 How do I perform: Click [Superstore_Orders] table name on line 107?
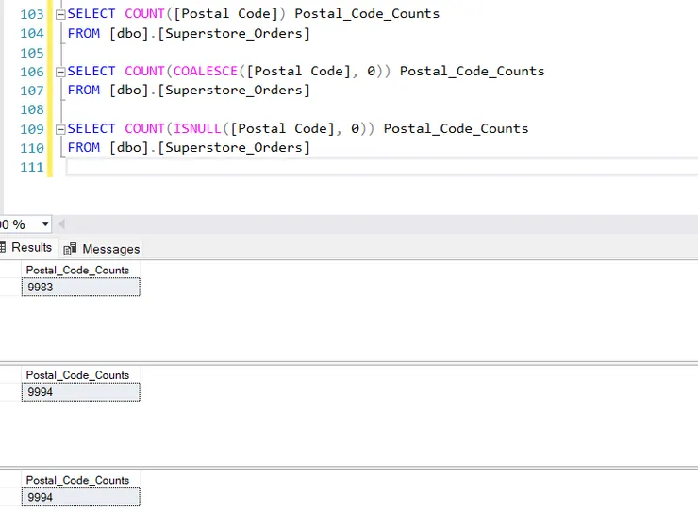coord(234,91)
